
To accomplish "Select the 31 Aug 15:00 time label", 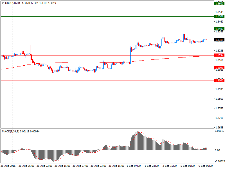I will pos(116,166).
